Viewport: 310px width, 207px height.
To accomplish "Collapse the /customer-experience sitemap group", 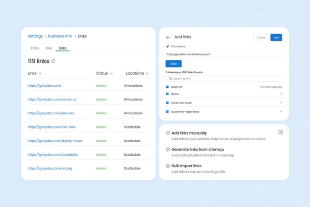I will click(x=281, y=111).
